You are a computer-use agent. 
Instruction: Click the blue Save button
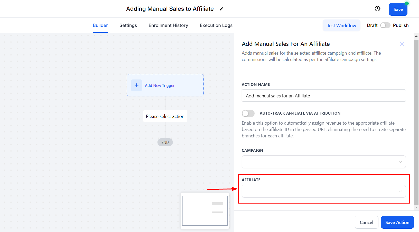tap(398, 9)
